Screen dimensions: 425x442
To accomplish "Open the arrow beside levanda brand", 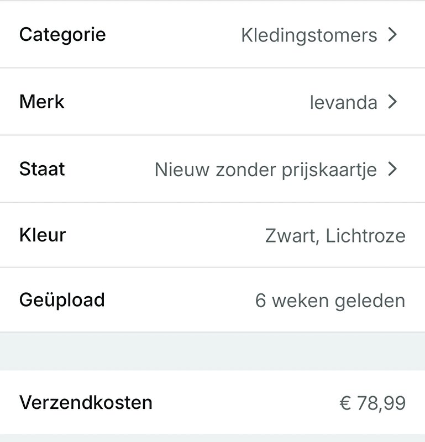I will point(392,102).
